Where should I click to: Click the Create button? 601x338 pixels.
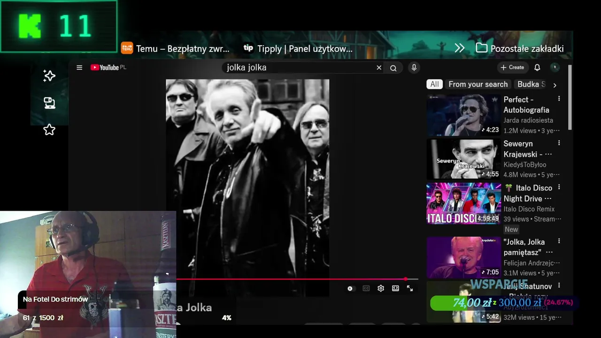click(x=512, y=68)
